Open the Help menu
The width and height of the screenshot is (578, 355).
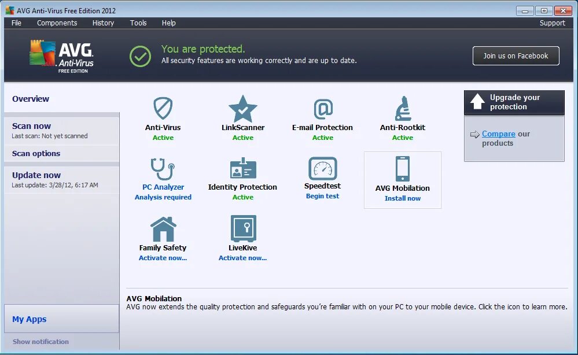pyautogui.click(x=169, y=23)
